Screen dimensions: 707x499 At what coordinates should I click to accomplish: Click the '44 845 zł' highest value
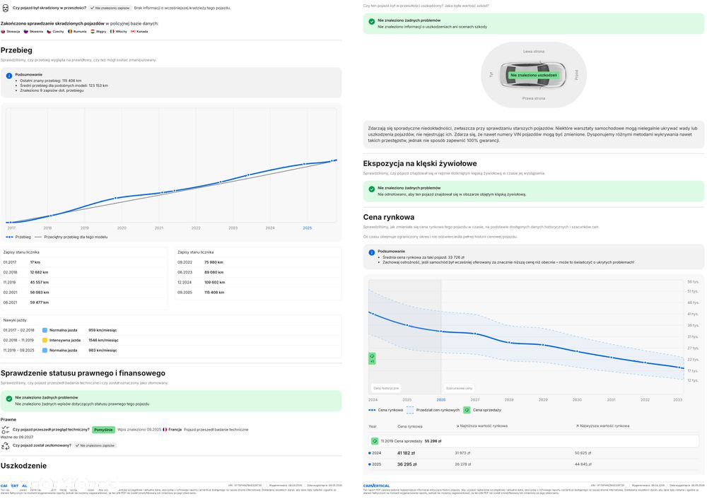[x=583, y=464]
